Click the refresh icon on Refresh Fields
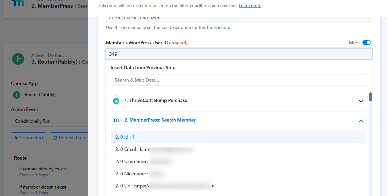 coord(55,138)
